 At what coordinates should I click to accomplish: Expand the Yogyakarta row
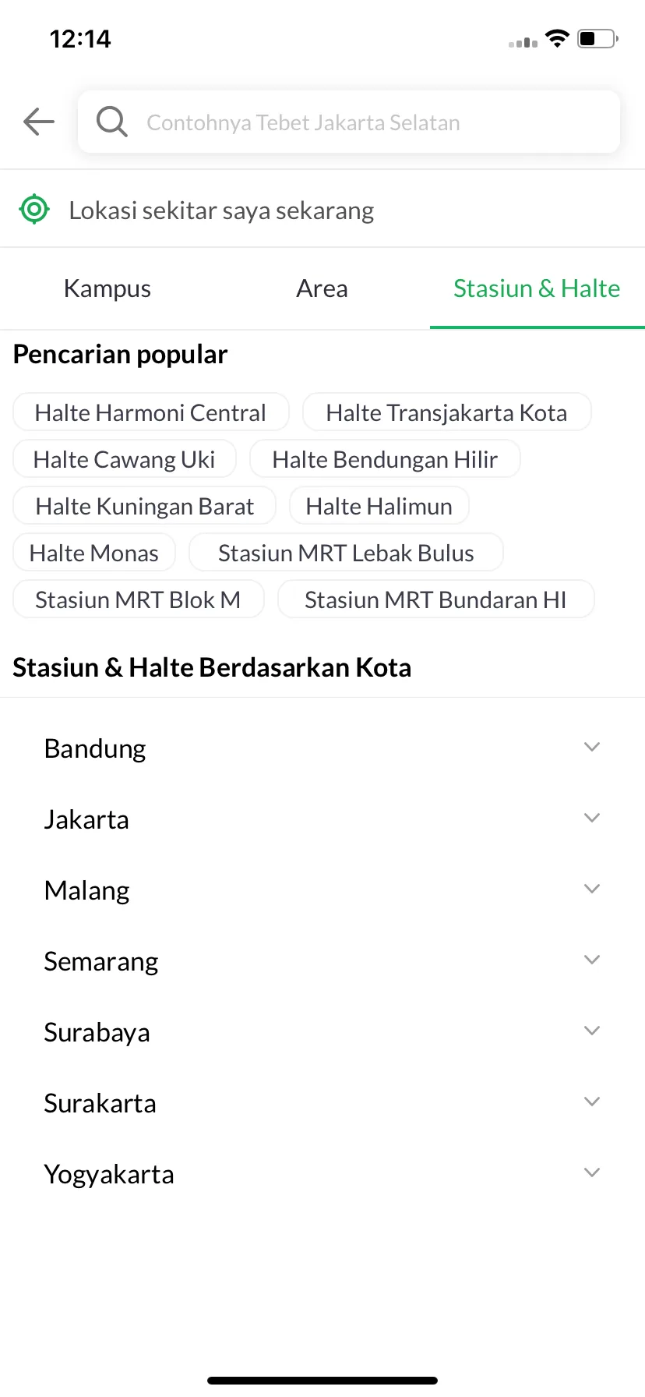point(322,1173)
